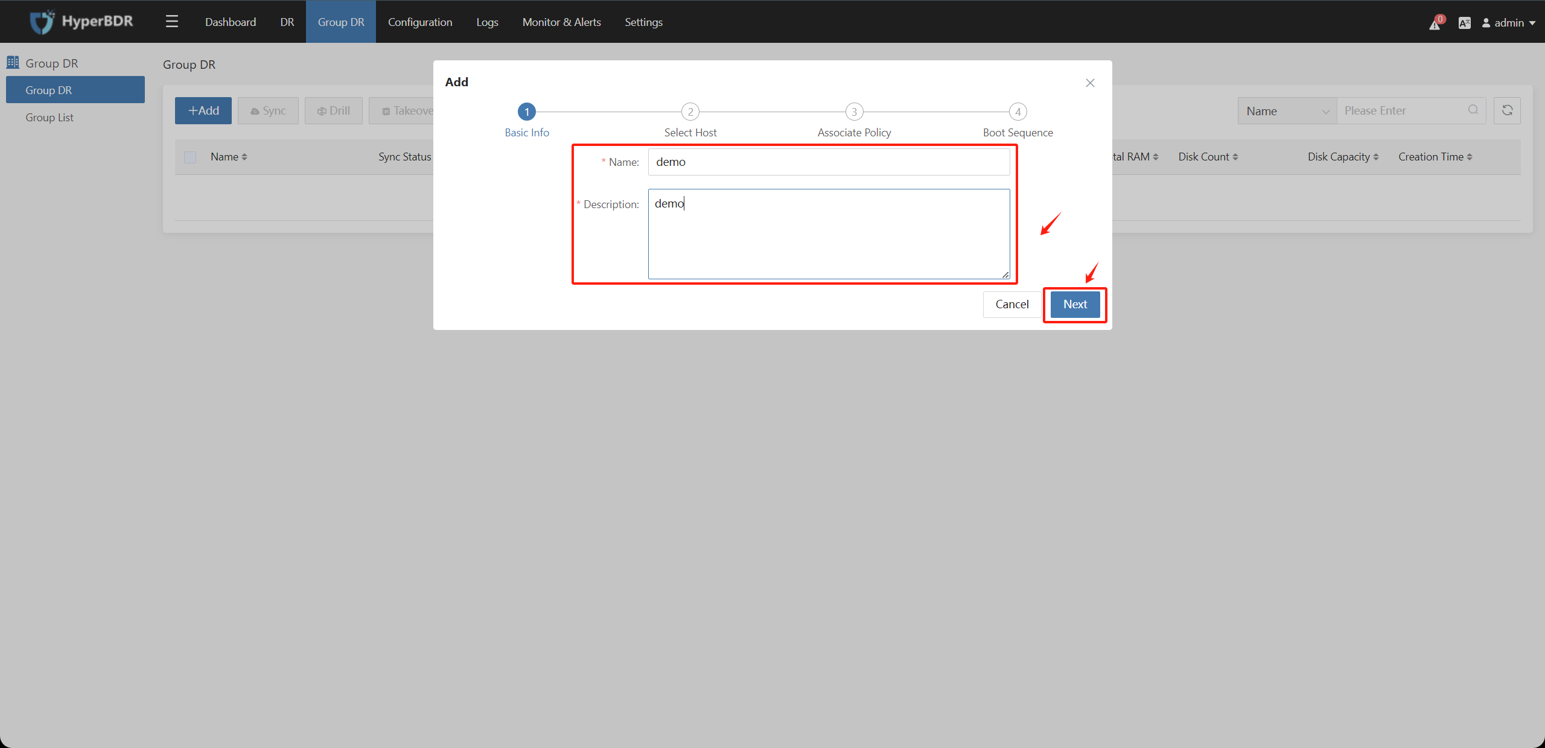1545x748 pixels.
Task: Expand the Name sort dropdown column
Action: point(1287,110)
